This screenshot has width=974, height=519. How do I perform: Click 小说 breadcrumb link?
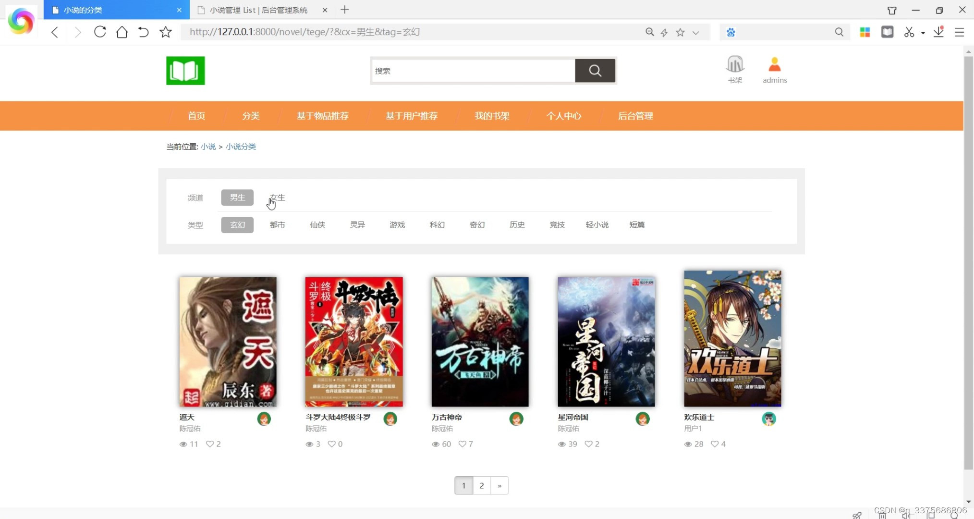pyautogui.click(x=208, y=147)
